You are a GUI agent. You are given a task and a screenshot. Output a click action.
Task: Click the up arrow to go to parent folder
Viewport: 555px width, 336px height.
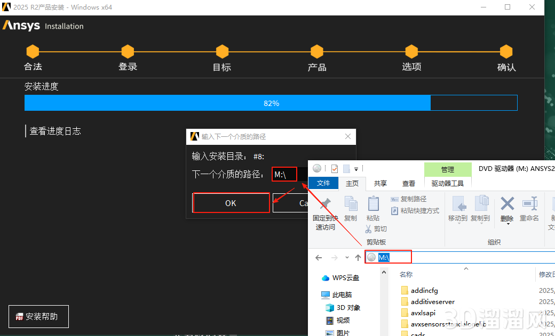(358, 257)
